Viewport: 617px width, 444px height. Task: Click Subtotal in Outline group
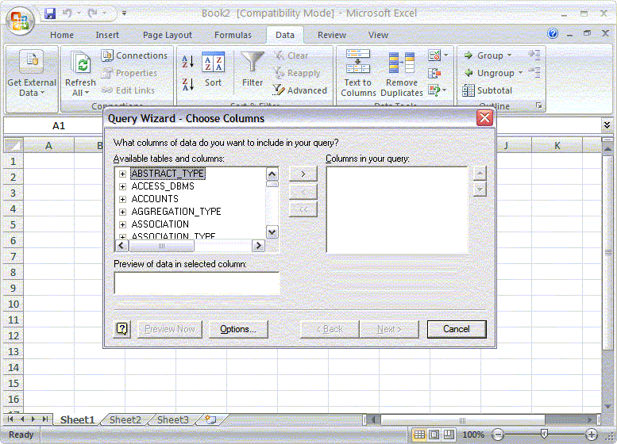[487, 90]
